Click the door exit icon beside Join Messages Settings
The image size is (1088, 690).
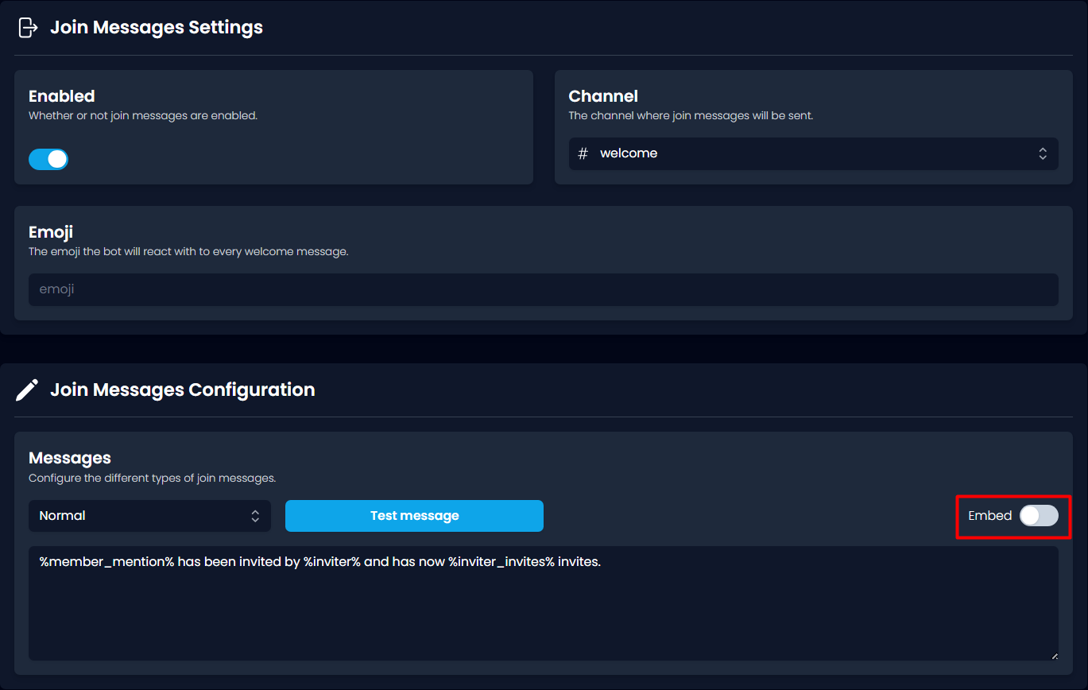[28, 26]
